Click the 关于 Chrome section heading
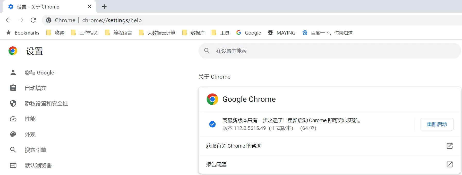Image resolution: width=462 pixels, height=175 pixels. coord(215,77)
